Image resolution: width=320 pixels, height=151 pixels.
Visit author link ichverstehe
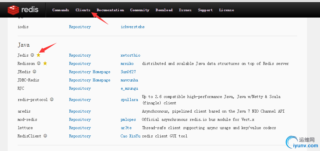133,27
